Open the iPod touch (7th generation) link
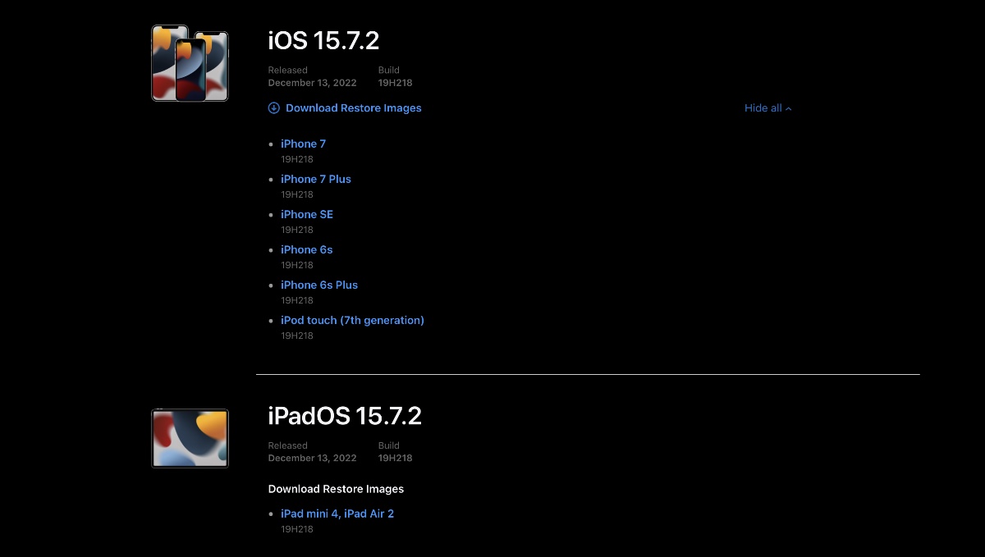 [352, 320]
